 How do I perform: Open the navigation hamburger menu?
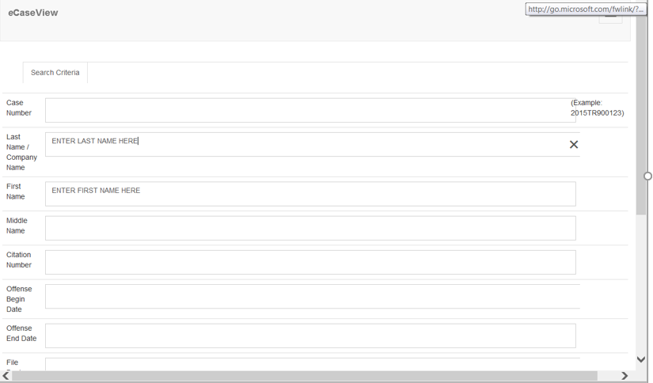tap(610, 17)
